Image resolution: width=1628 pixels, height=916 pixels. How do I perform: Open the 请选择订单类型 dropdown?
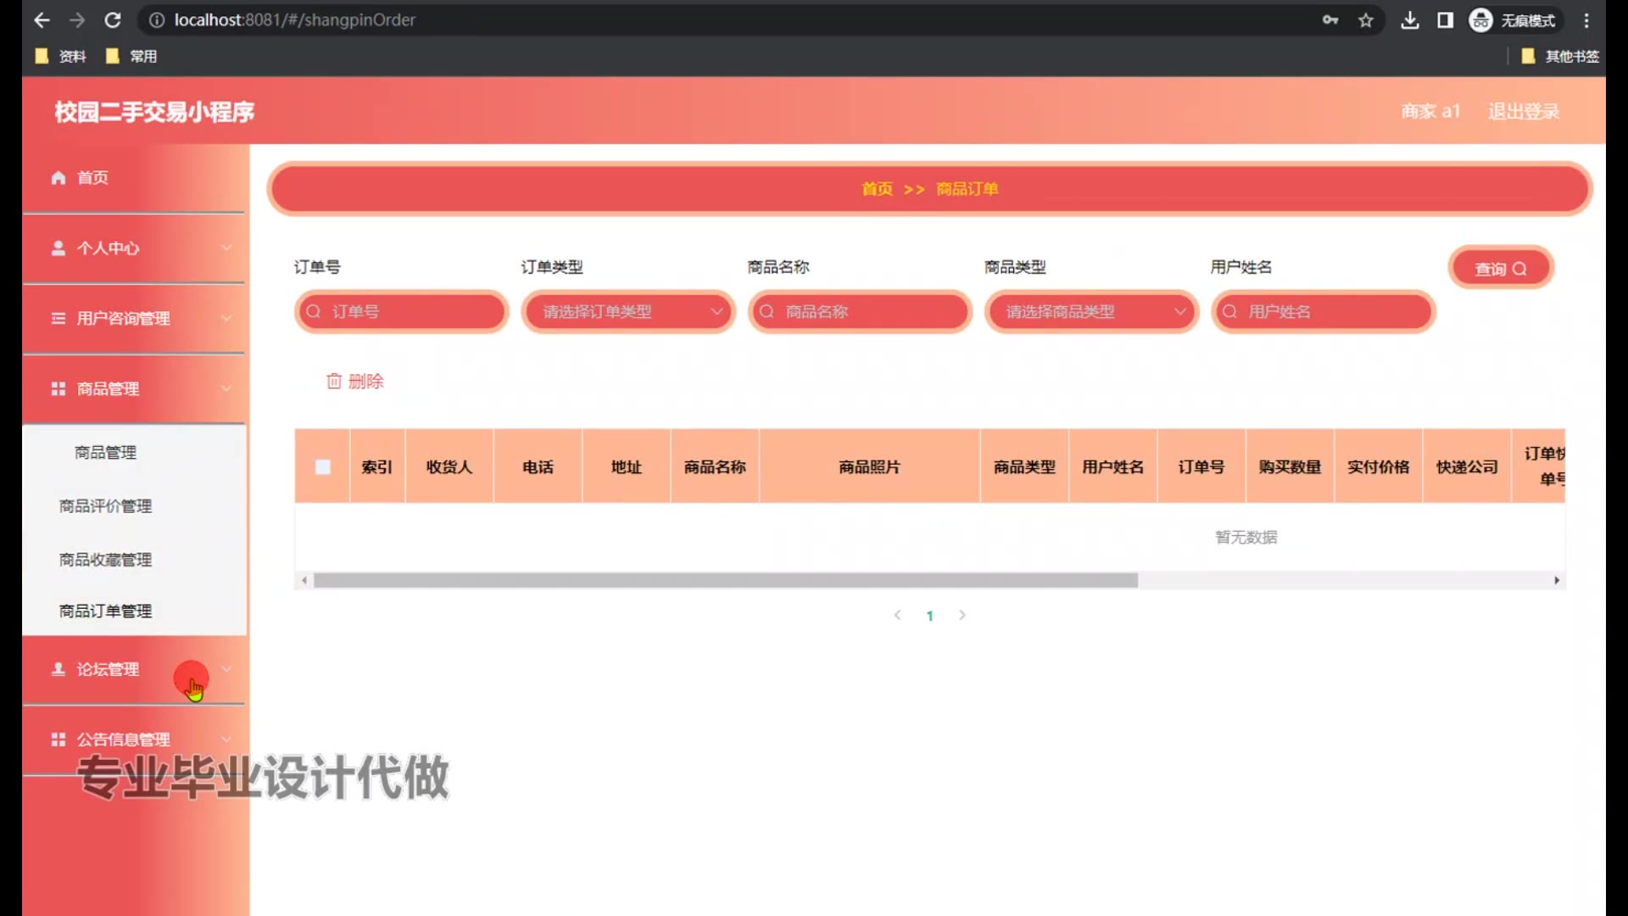tap(628, 311)
